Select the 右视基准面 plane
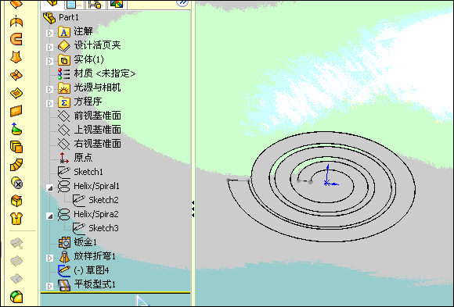Image resolution: width=454 pixels, height=307 pixels. [89, 144]
